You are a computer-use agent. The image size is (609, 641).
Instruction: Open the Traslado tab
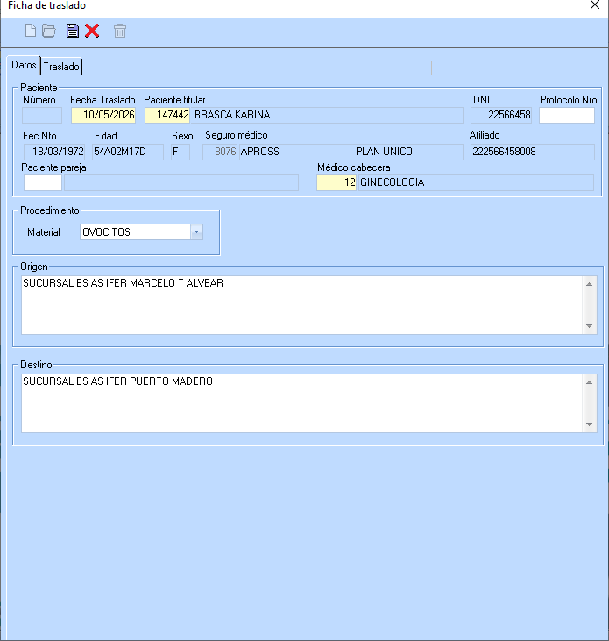click(x=61, y=67)
